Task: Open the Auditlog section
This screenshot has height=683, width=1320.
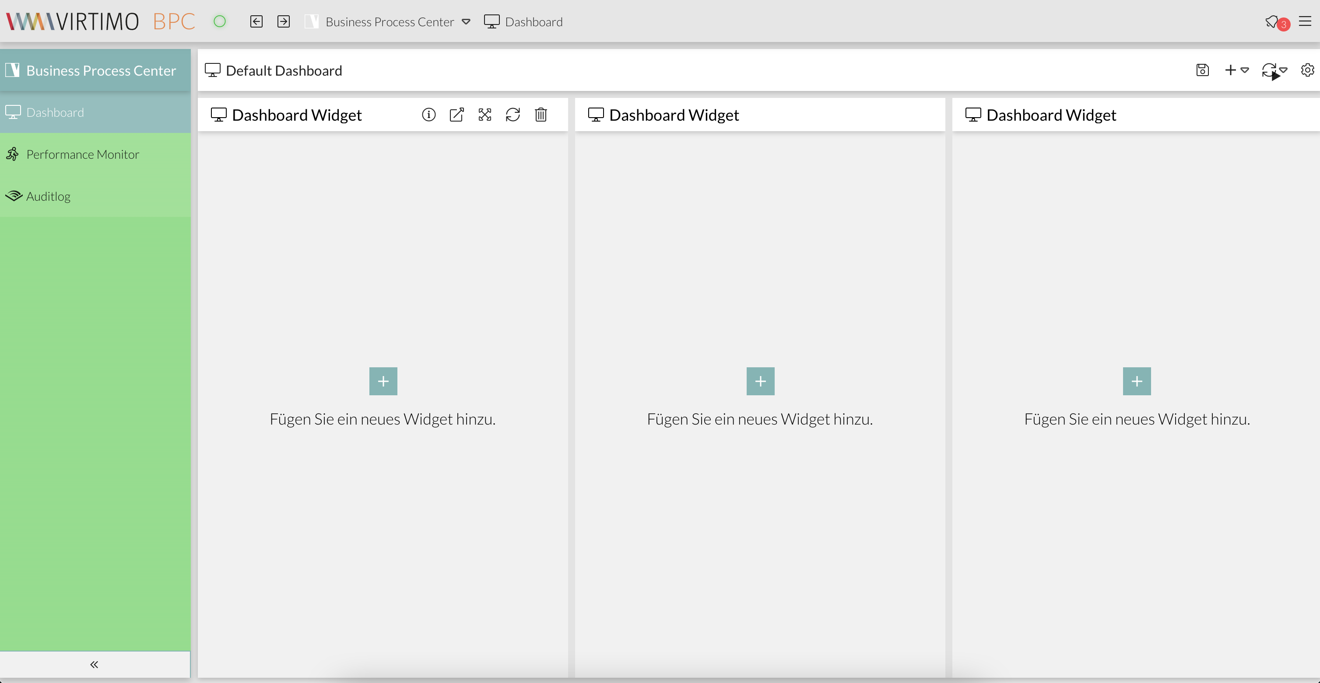Action: click(x=48, y=196)
